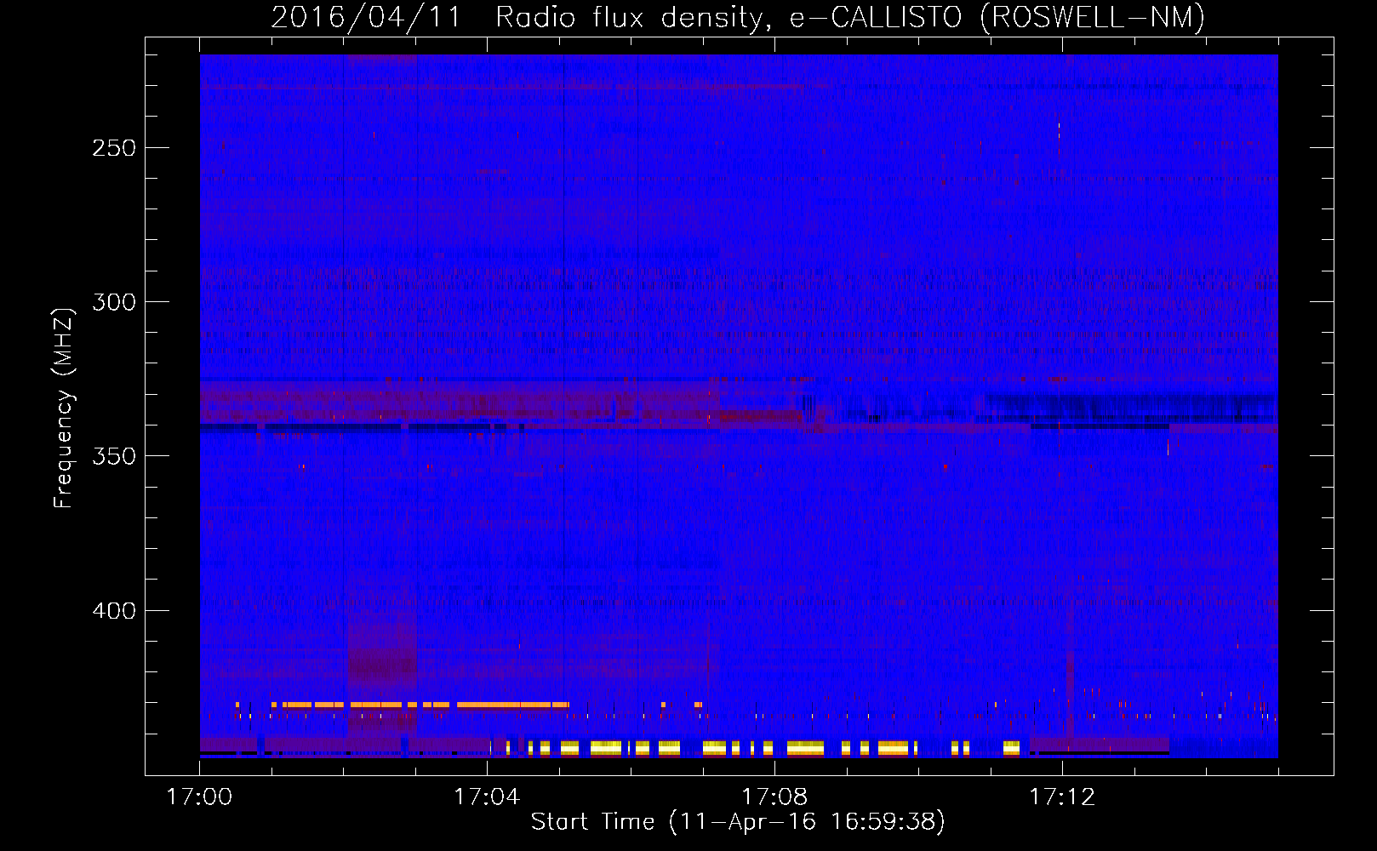Click the 17:04 time axis label
Viewport: 1377px width, 851px height.
(x=487, y=797)
